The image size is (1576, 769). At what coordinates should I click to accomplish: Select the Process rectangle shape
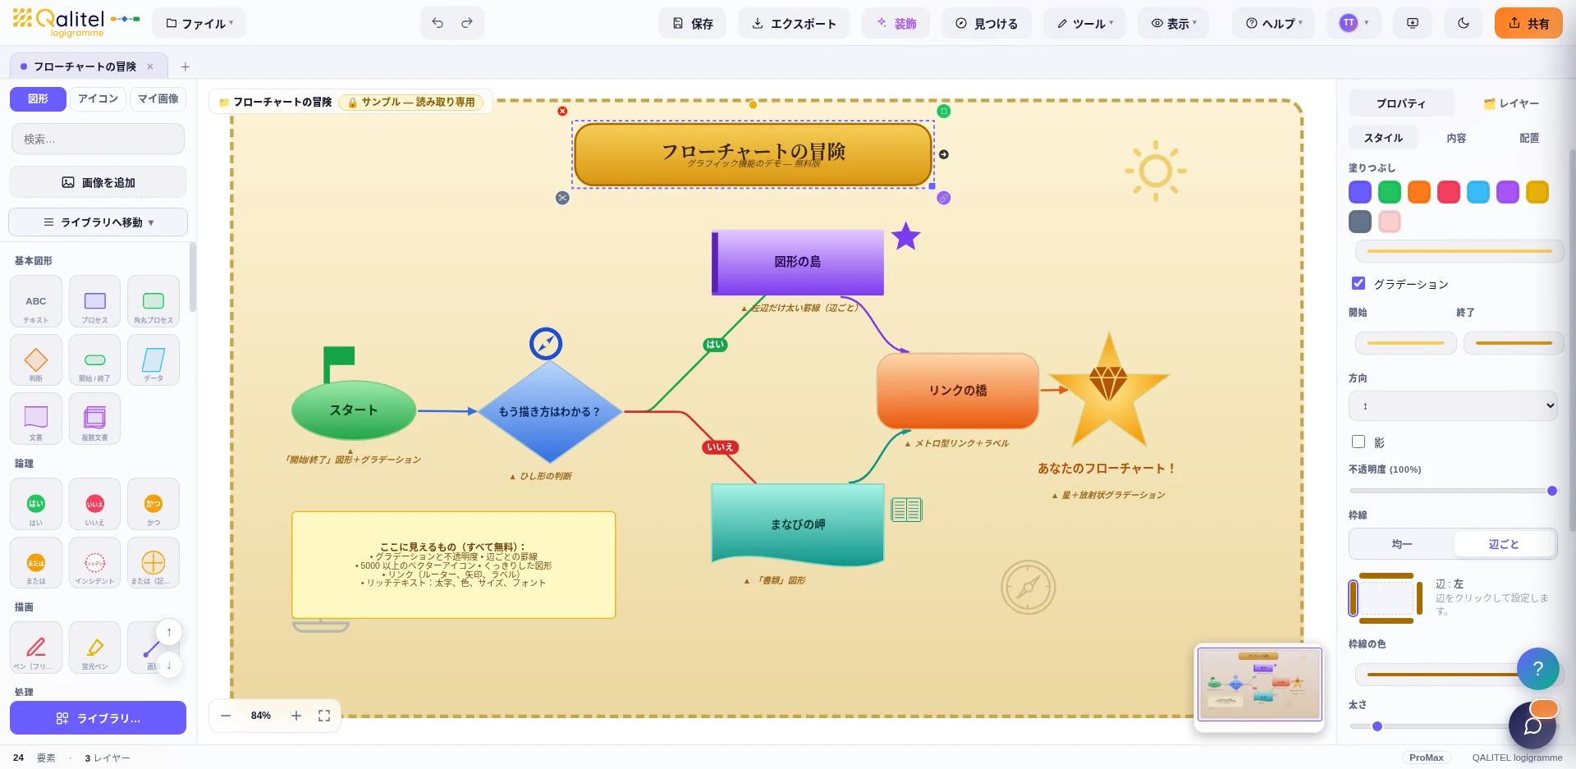[95, 301]
